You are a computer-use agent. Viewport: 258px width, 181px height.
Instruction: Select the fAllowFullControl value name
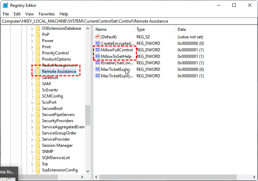coord(117,50)
